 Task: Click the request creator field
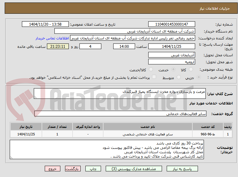tap(133, 38)
